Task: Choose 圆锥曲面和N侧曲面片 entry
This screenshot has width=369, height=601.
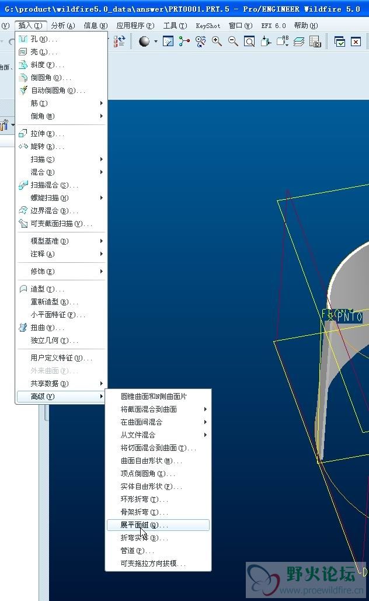Action: (158, 397)
